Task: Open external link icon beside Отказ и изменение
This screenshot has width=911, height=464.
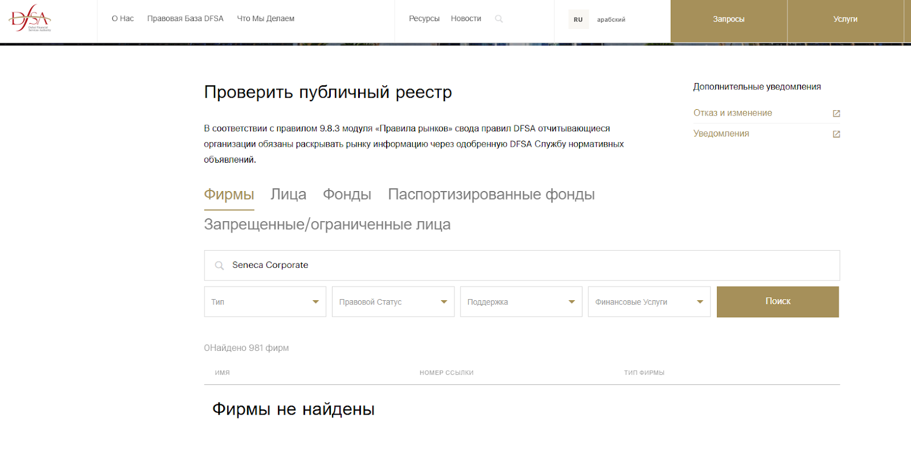Action: pyautogui.click(x=836, y=113)
